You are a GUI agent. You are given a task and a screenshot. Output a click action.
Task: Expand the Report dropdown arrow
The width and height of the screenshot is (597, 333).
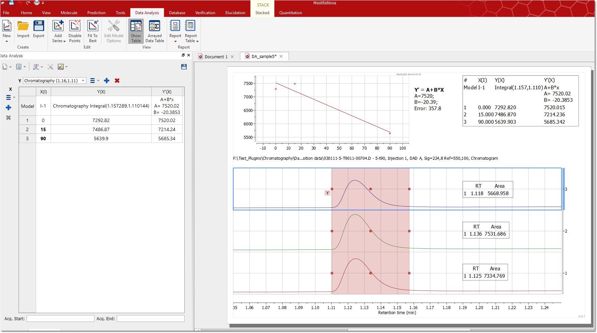(x=175, y=41)
